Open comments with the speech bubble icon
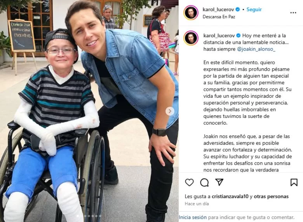This screenshot has height=222, width=303. coord(204,182)
